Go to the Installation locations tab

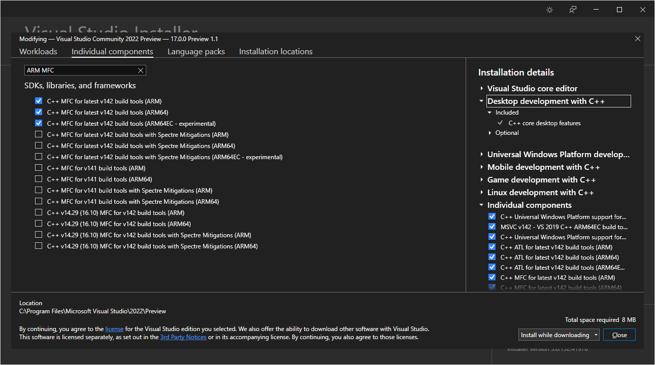[276, 52]
